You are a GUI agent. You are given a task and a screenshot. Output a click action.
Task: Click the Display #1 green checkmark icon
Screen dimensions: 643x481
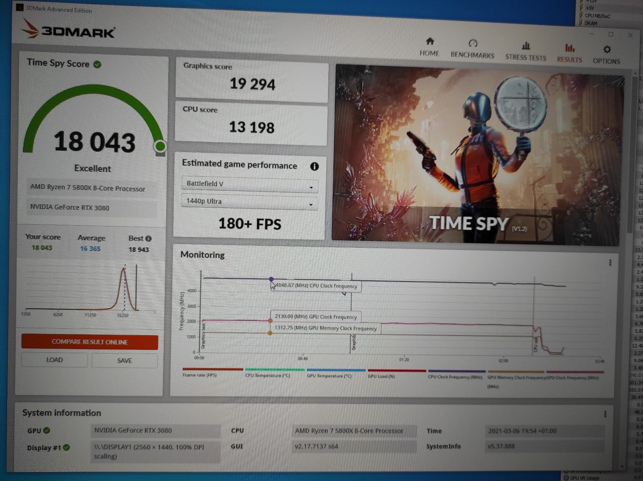coord(67,447)
